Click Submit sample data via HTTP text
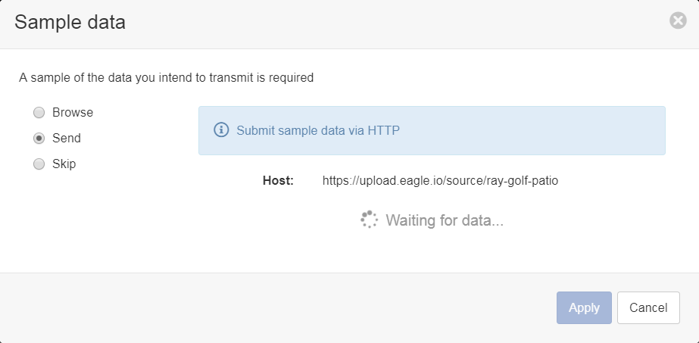 318,130
